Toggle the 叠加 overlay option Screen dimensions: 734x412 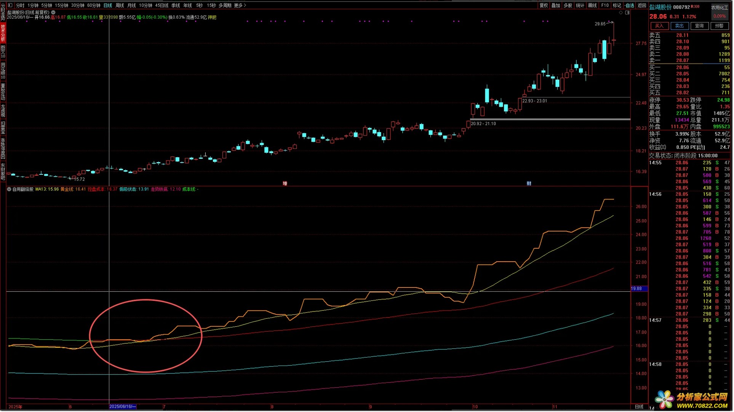click(556, 5)
